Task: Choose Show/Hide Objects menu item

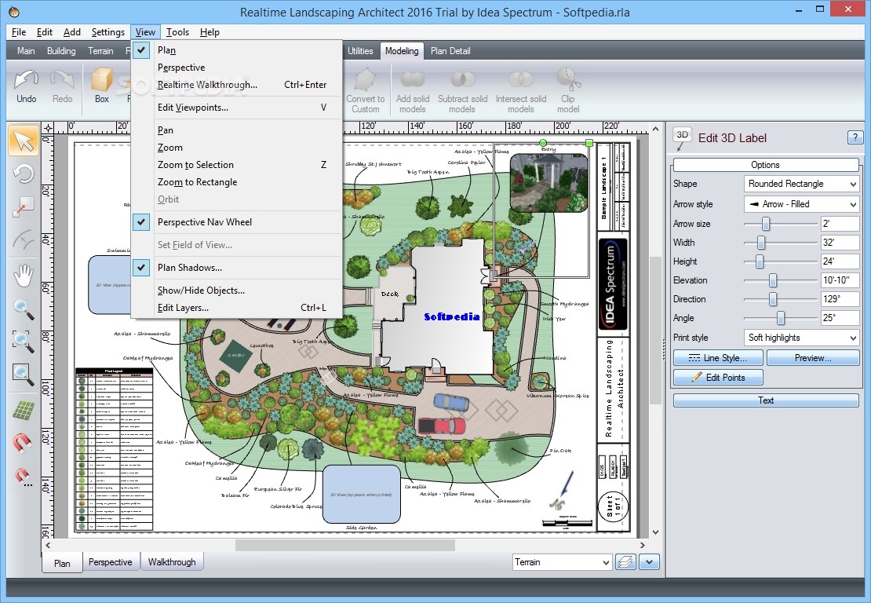Action: tap(237, 290)
